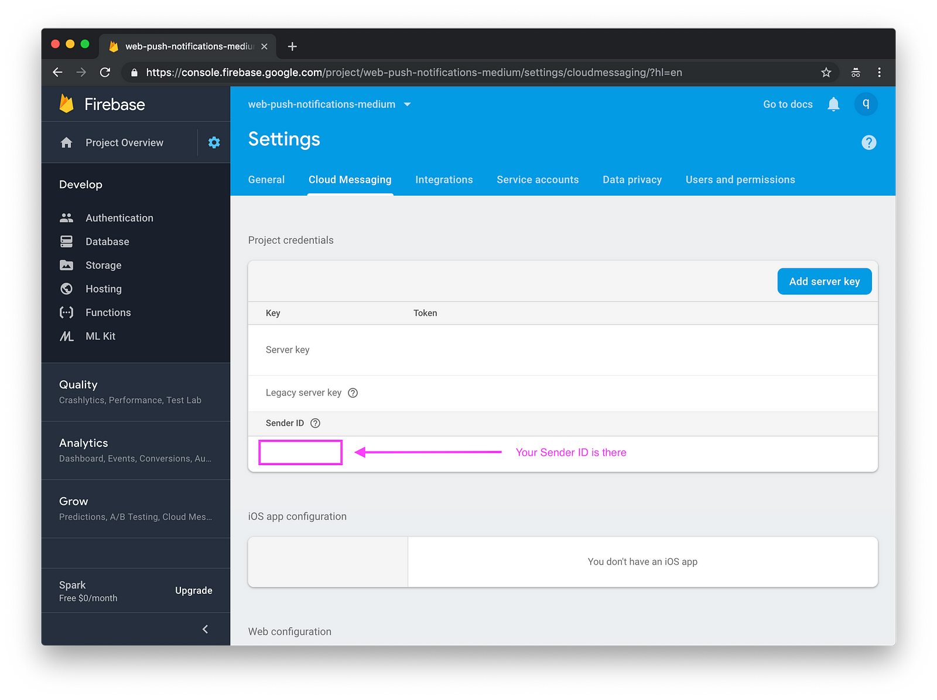Bookmark this page with star icon
937x700 pixels.
coord(826,72)
